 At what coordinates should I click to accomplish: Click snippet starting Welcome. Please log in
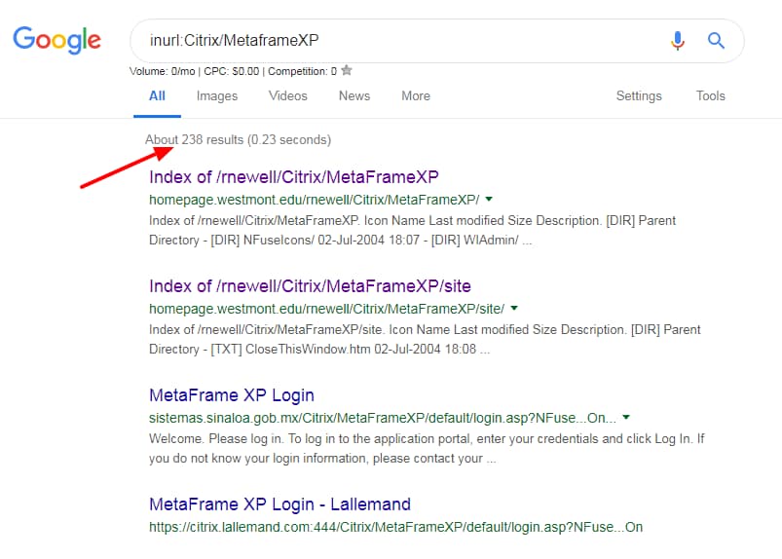(x=427, y=448)
